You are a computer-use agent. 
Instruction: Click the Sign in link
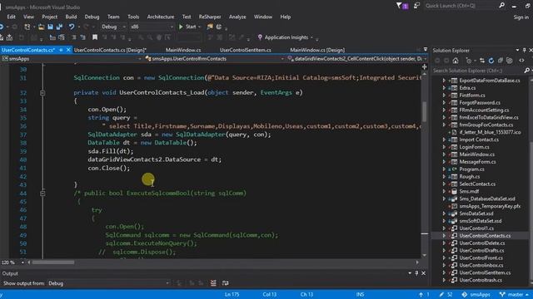pyautogui.click(x=521, y=17)
